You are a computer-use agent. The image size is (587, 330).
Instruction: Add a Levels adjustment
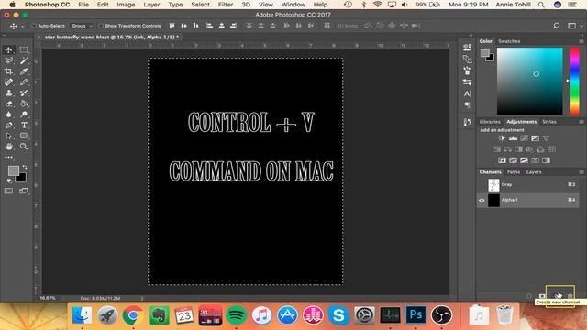tap(513, 138)
